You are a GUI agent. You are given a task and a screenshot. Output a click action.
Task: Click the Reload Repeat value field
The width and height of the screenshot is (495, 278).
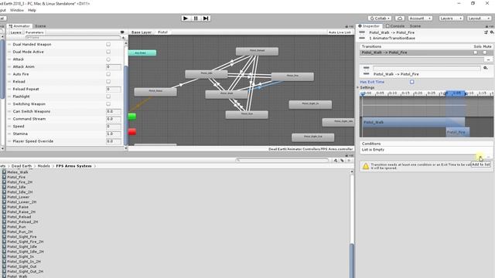[x=114, y=90]
